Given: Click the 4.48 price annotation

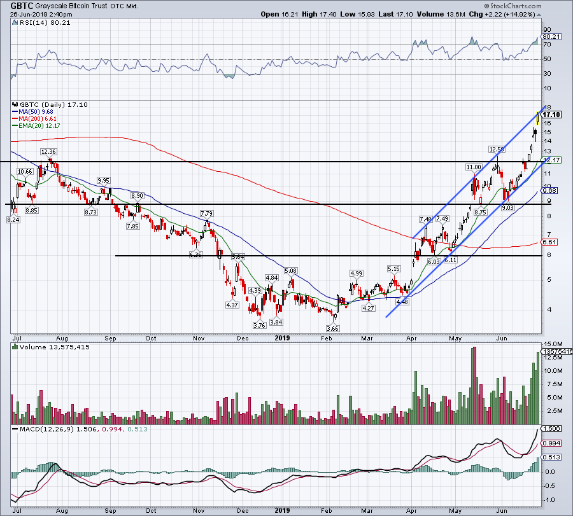Looking at the screenshot, I should point(402,302).
